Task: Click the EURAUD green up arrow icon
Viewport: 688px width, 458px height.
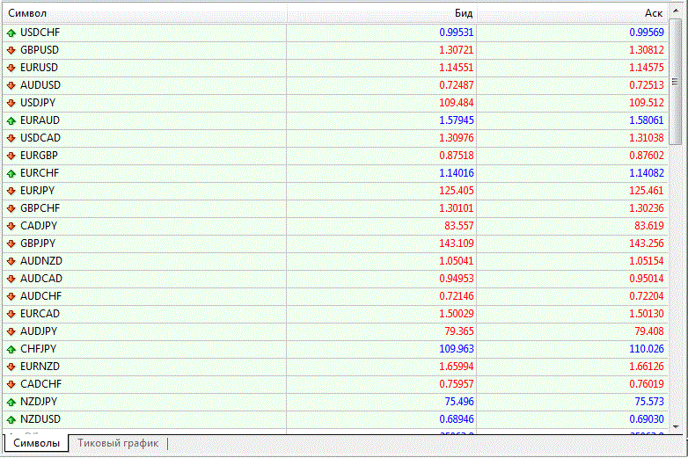Action: [11, 120]
